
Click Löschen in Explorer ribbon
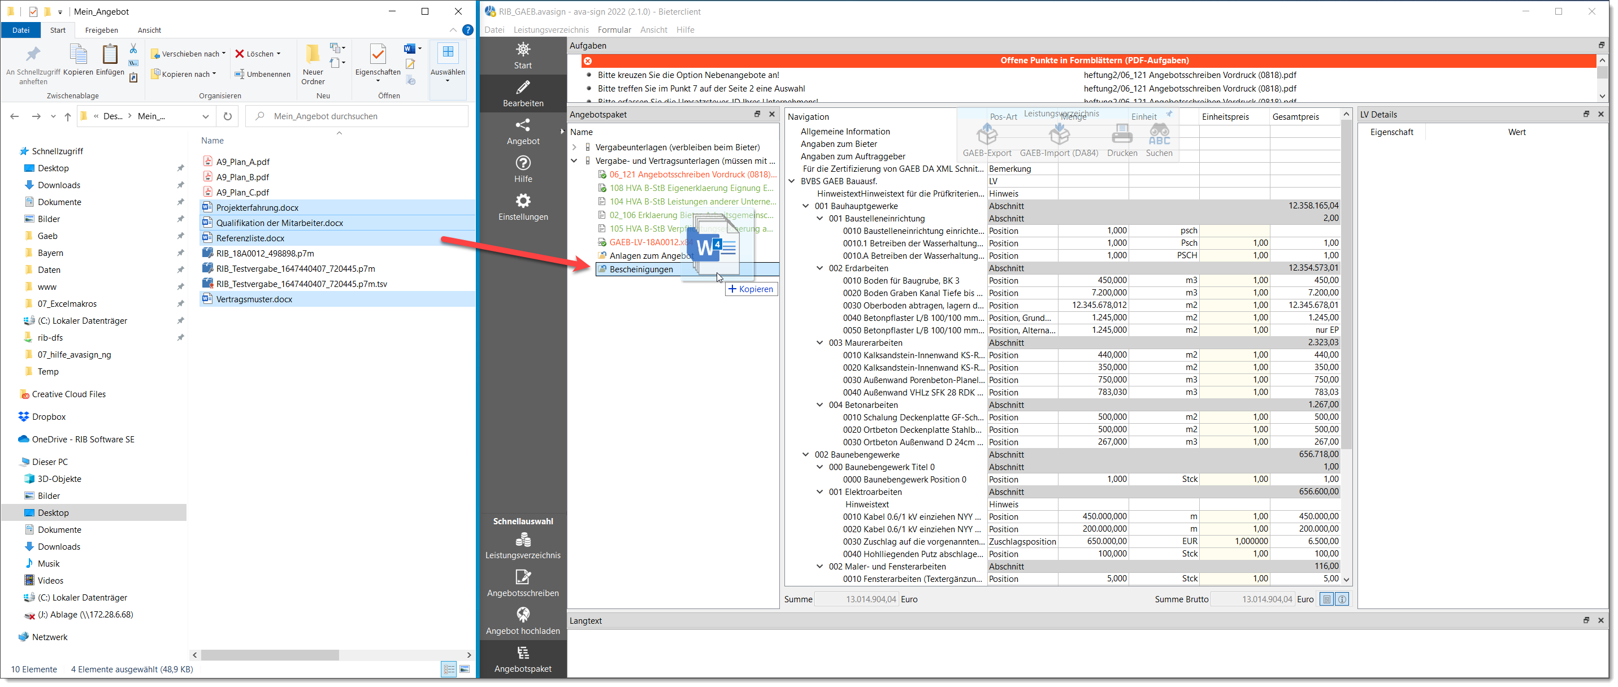(258, 54)
